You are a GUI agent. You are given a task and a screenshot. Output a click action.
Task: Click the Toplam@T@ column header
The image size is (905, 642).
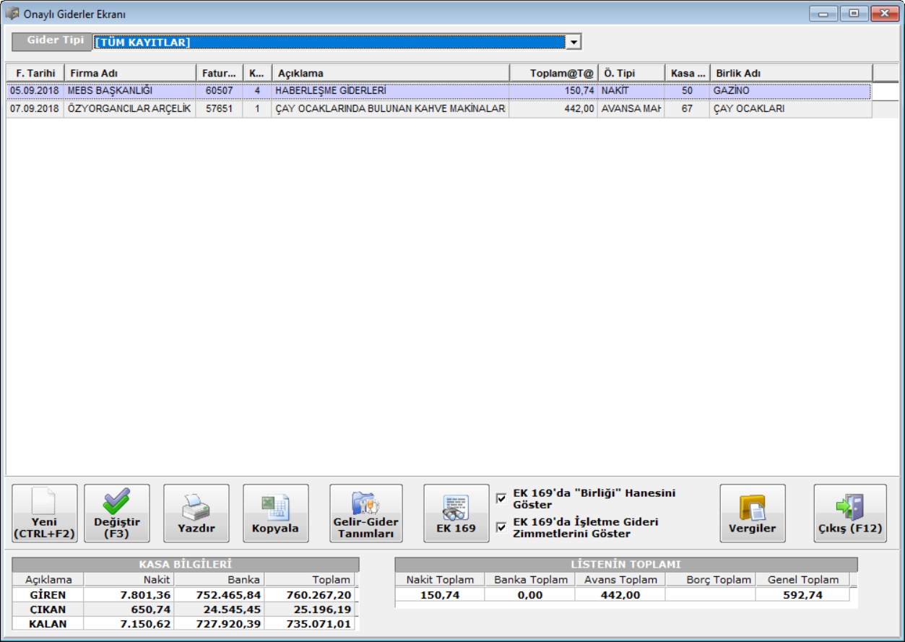(553, 73)
